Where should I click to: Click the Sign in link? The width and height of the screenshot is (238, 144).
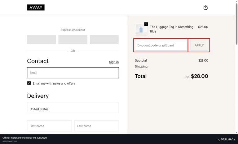(114, 62)
